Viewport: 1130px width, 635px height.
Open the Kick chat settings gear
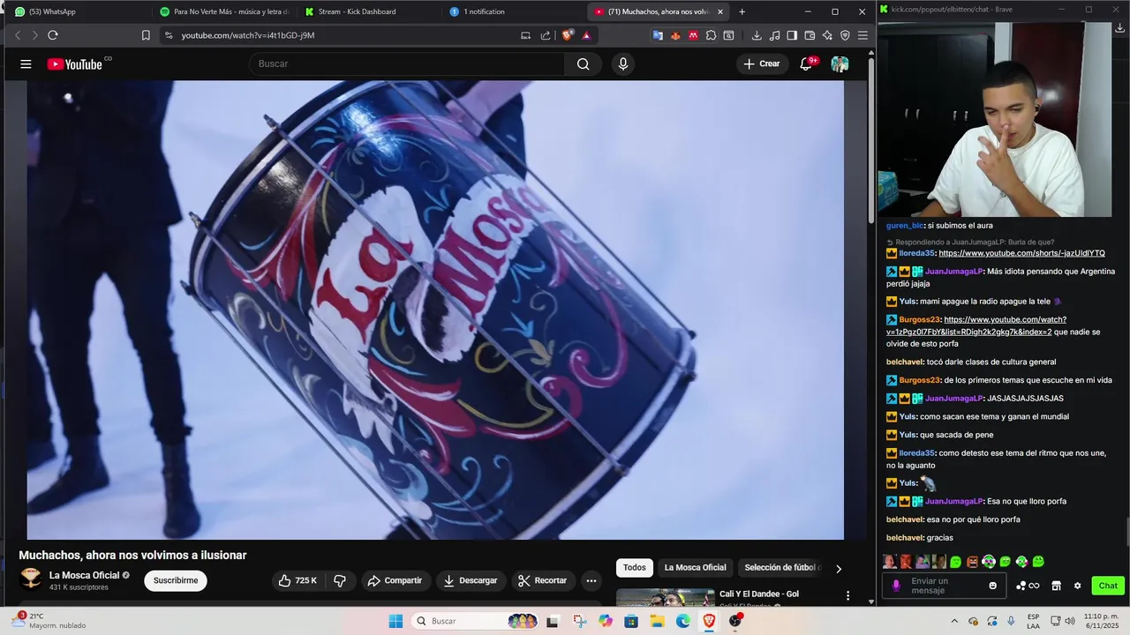pos(1077,586)
